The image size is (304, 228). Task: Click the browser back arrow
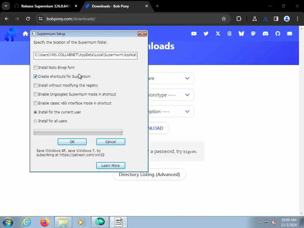coord(7,19)
